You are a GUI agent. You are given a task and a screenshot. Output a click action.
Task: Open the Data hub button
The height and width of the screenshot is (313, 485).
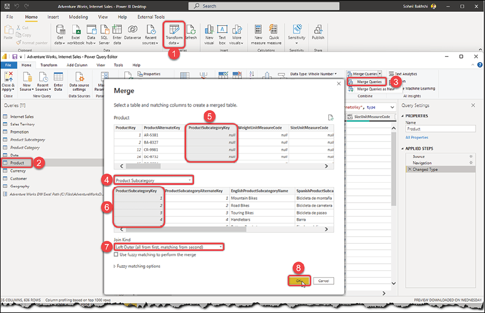[x=91, y=35]
